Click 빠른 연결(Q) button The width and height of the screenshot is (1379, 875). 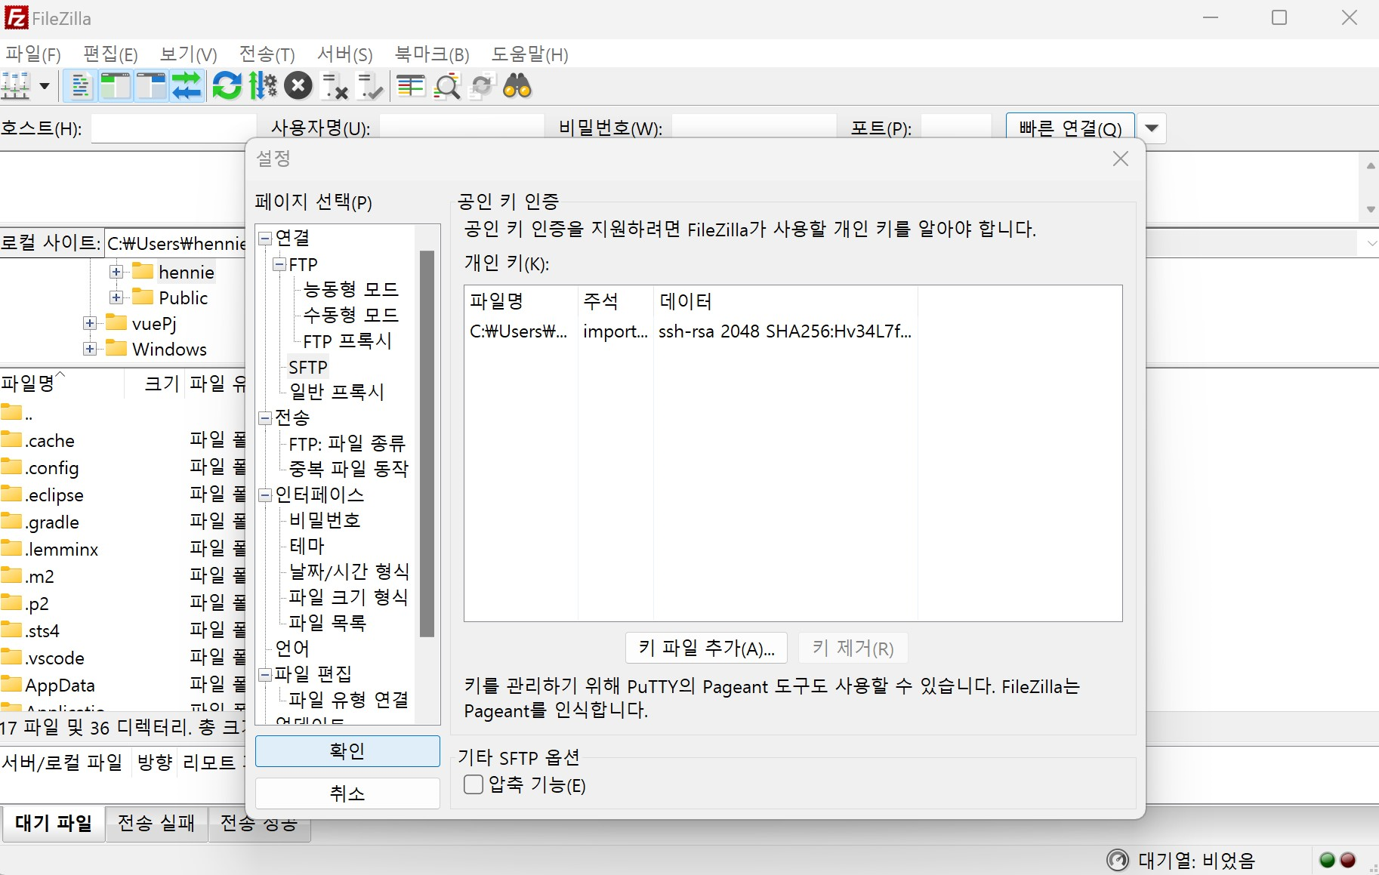click(1070, 128)
